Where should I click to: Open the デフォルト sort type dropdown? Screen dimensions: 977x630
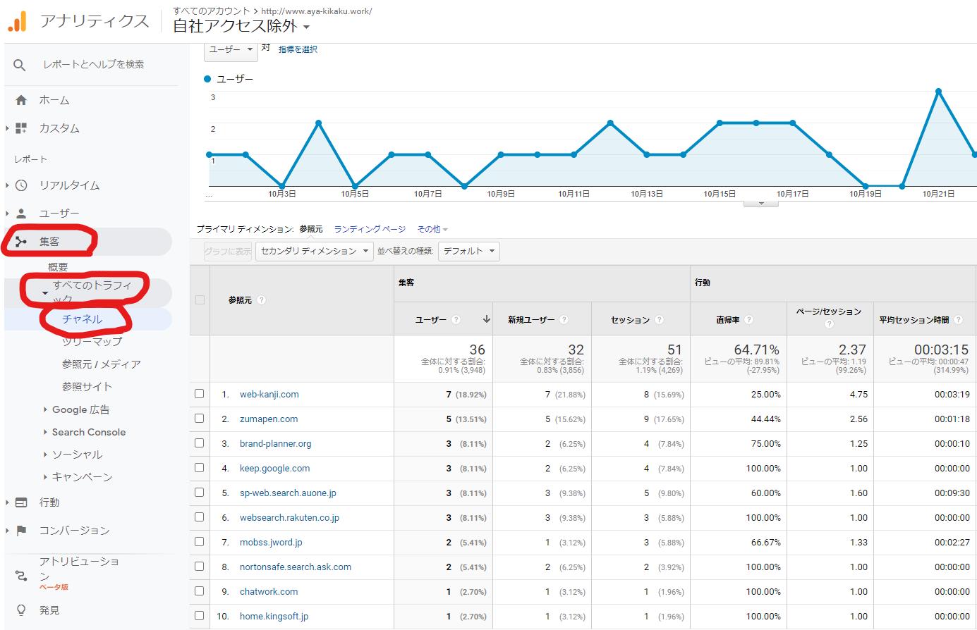pyautogui.click(x=469, y=252)
